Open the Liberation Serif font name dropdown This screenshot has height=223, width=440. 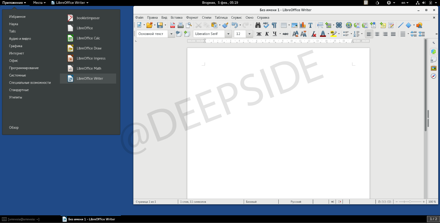coord(228,34)
